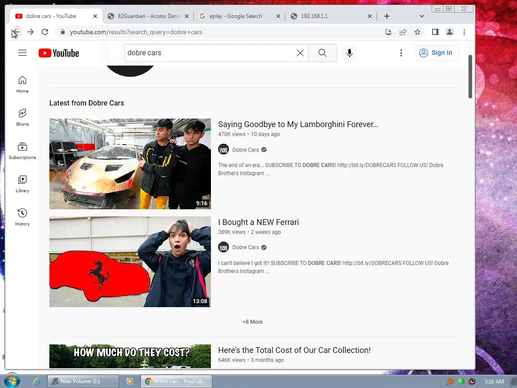Search with your voice microphone
The width and height of the screenshot is (517, 388).
[x=350, y=53]
